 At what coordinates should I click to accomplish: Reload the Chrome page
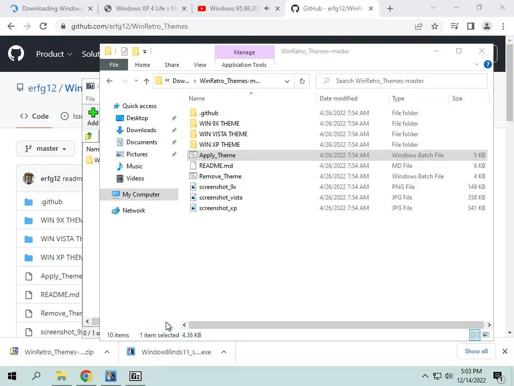coord(43,26)
